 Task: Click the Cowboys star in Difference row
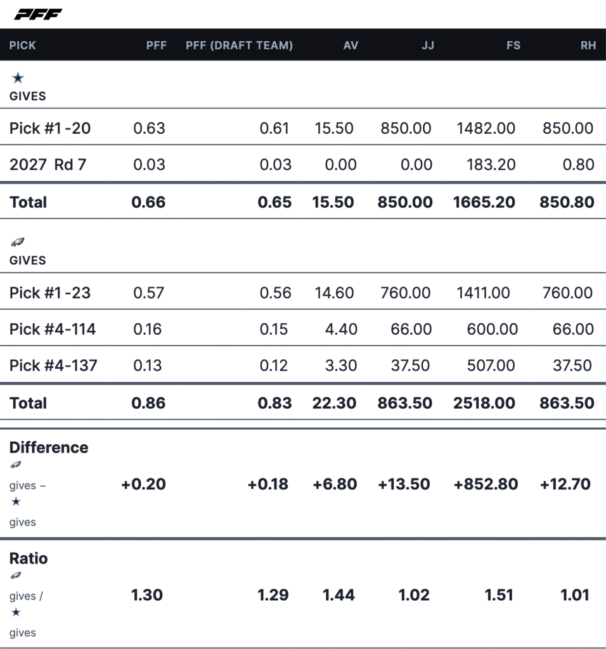click(16, 501)
